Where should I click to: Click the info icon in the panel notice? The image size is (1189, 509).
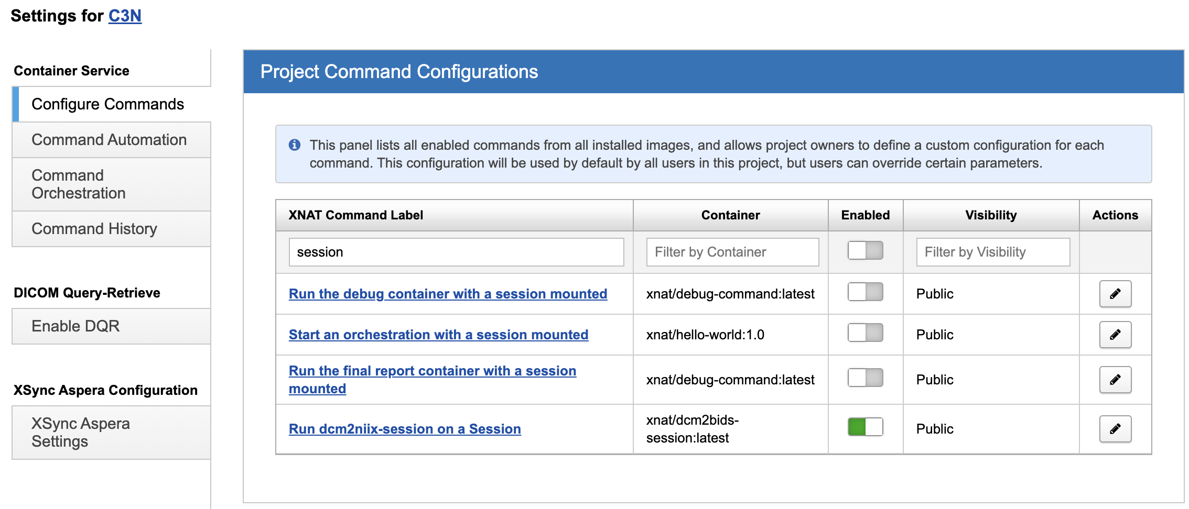coord(295,145)
